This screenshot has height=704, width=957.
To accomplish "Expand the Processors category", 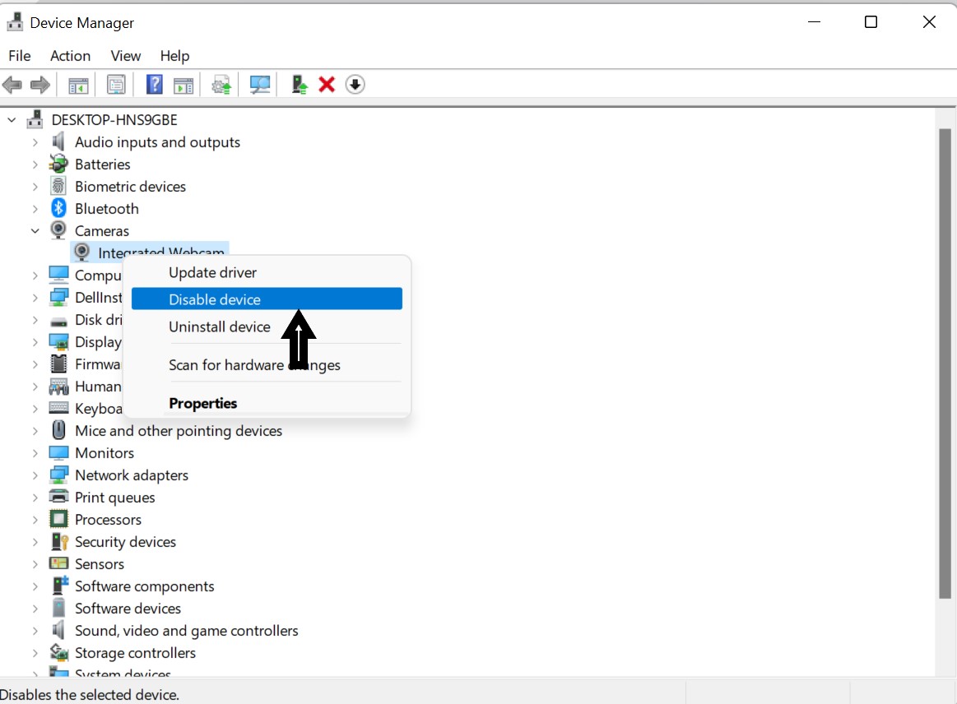I will tap(35, 520).
